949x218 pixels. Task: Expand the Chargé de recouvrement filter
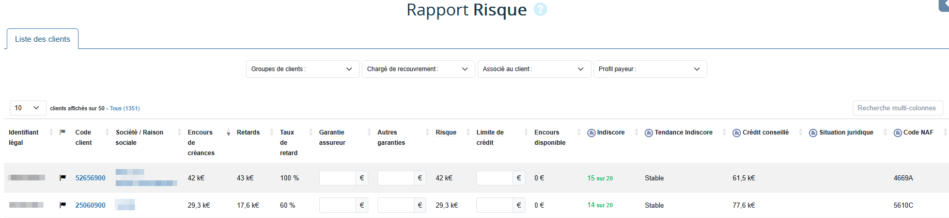(x=418, y=69)
